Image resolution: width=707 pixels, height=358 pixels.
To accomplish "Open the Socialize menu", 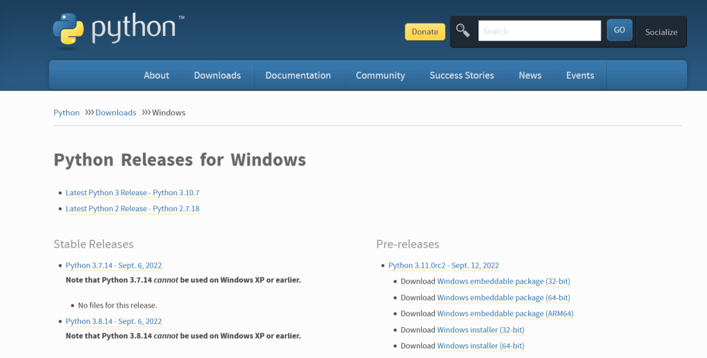I will 661,32.
